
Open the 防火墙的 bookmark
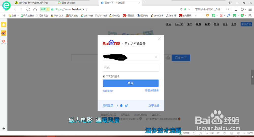[72, 16]
